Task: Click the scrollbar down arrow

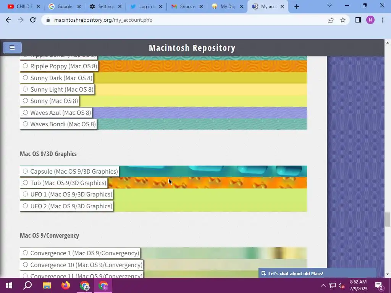Action: click(x=388, y=274)
